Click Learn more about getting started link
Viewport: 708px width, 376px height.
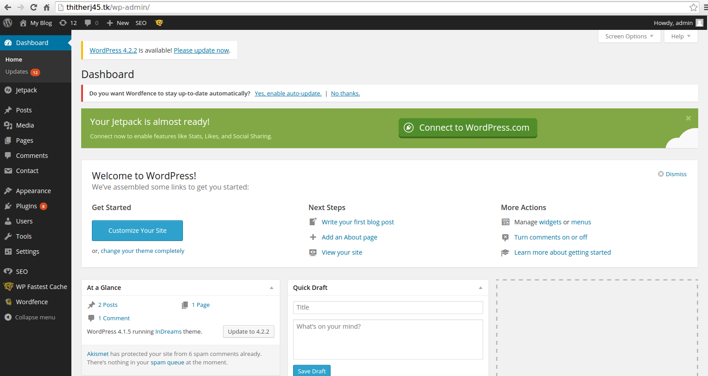coord(563,252)
